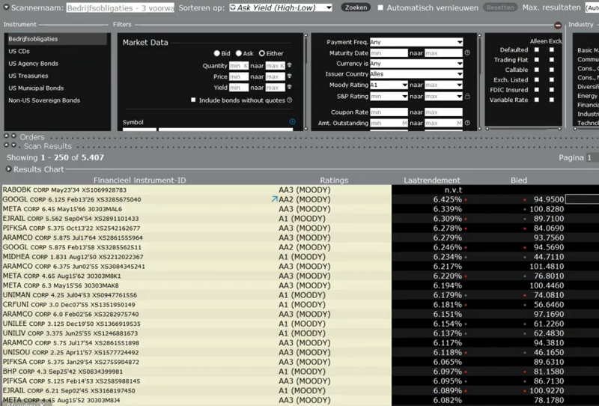Click left scroll arrow under Defaulted flags panel
The height and width of the screenshot is (406, 599).
click(487, 129)
